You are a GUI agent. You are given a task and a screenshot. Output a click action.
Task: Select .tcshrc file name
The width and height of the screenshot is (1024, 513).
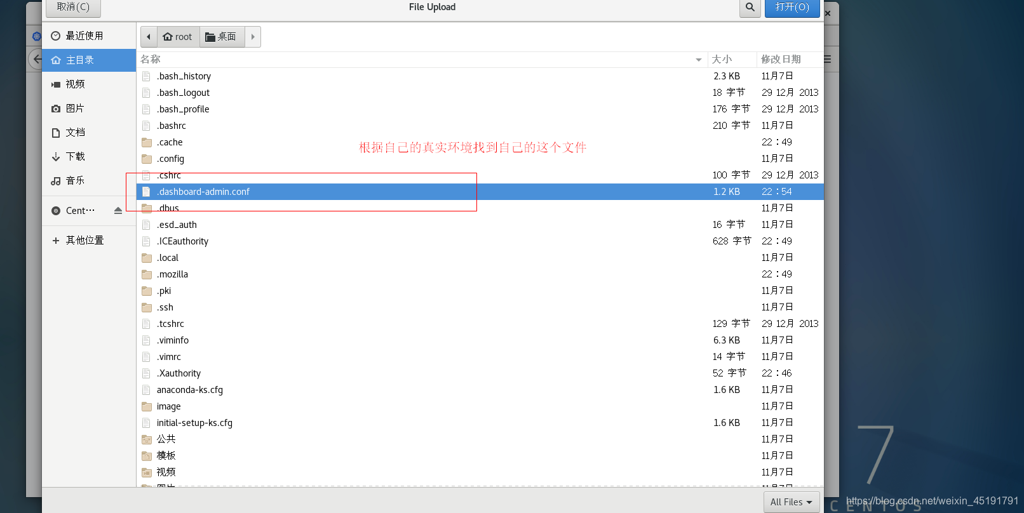[x=170, y=324]
